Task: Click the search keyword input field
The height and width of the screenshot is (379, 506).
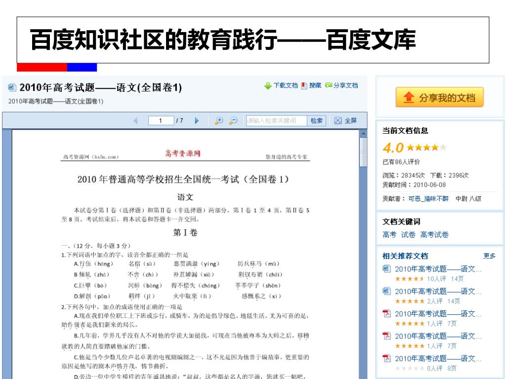Action: click(x=276, y=120)
